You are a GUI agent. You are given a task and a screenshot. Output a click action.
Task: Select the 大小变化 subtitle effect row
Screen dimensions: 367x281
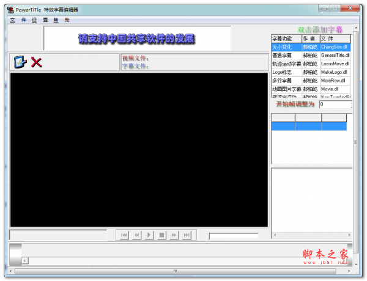pos(311,47)
